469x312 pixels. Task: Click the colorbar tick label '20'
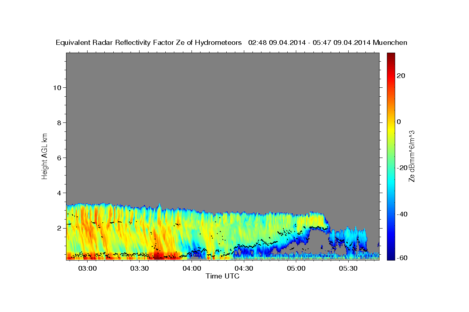tap(400, 76)
